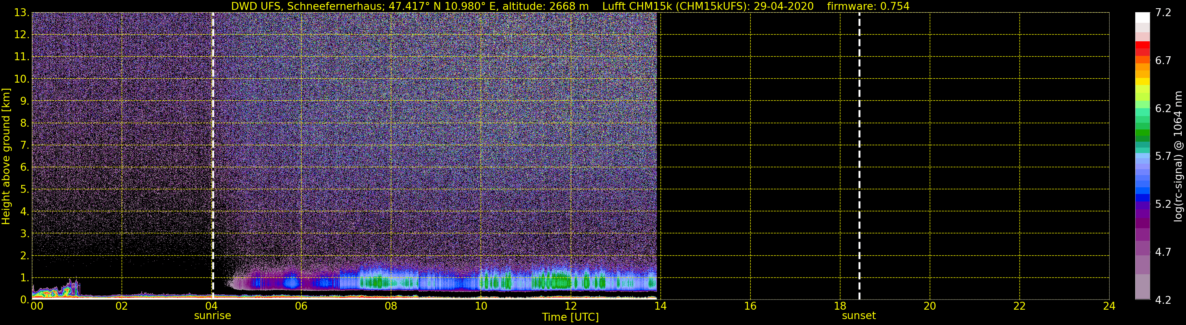This screenshot has width=1186, height=325.
Task: Click the time axis tick '06'
Action: click(301, 306)
